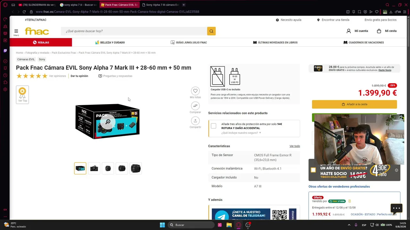Image resolution: width=410 pixels, height=230 pixels.
Task: Open a new browser tab
Action: click(184, 5)
